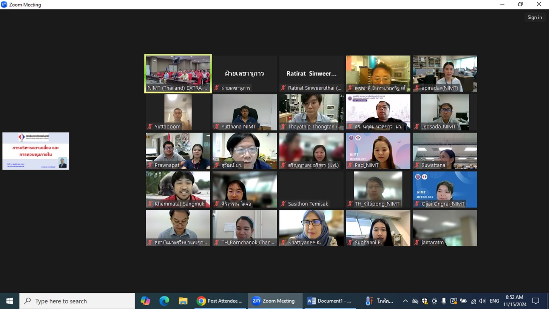The height and width of the screenshot is (309, 549).
Task: Open Copilot from the taskbar
Action: tap(145, 301)
